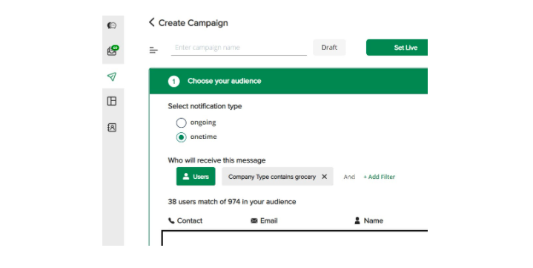Open the chat conversations sidebar icon

tap(112, 25)
